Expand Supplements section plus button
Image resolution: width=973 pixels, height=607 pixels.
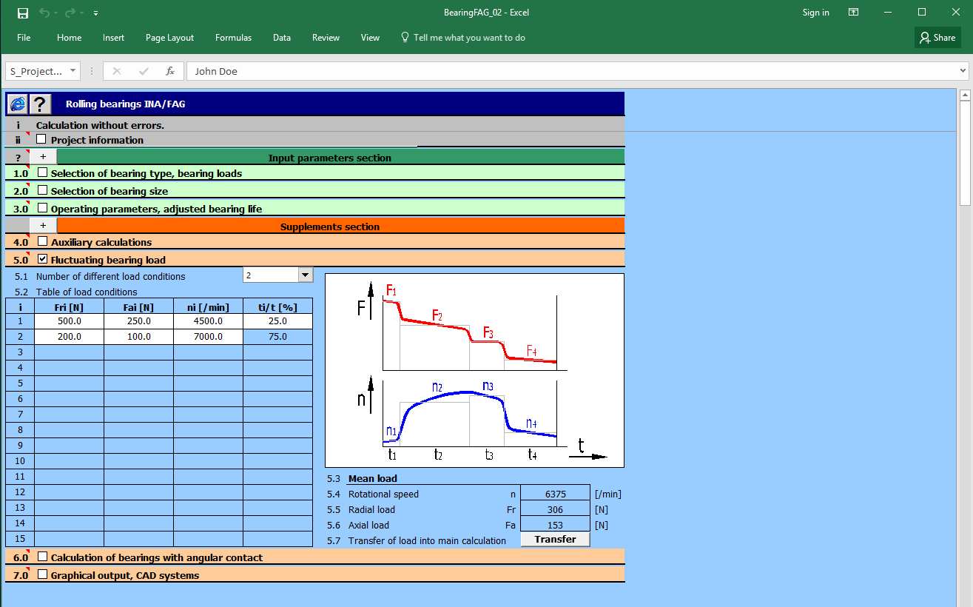pyautogui.click(x=43, y=226)
